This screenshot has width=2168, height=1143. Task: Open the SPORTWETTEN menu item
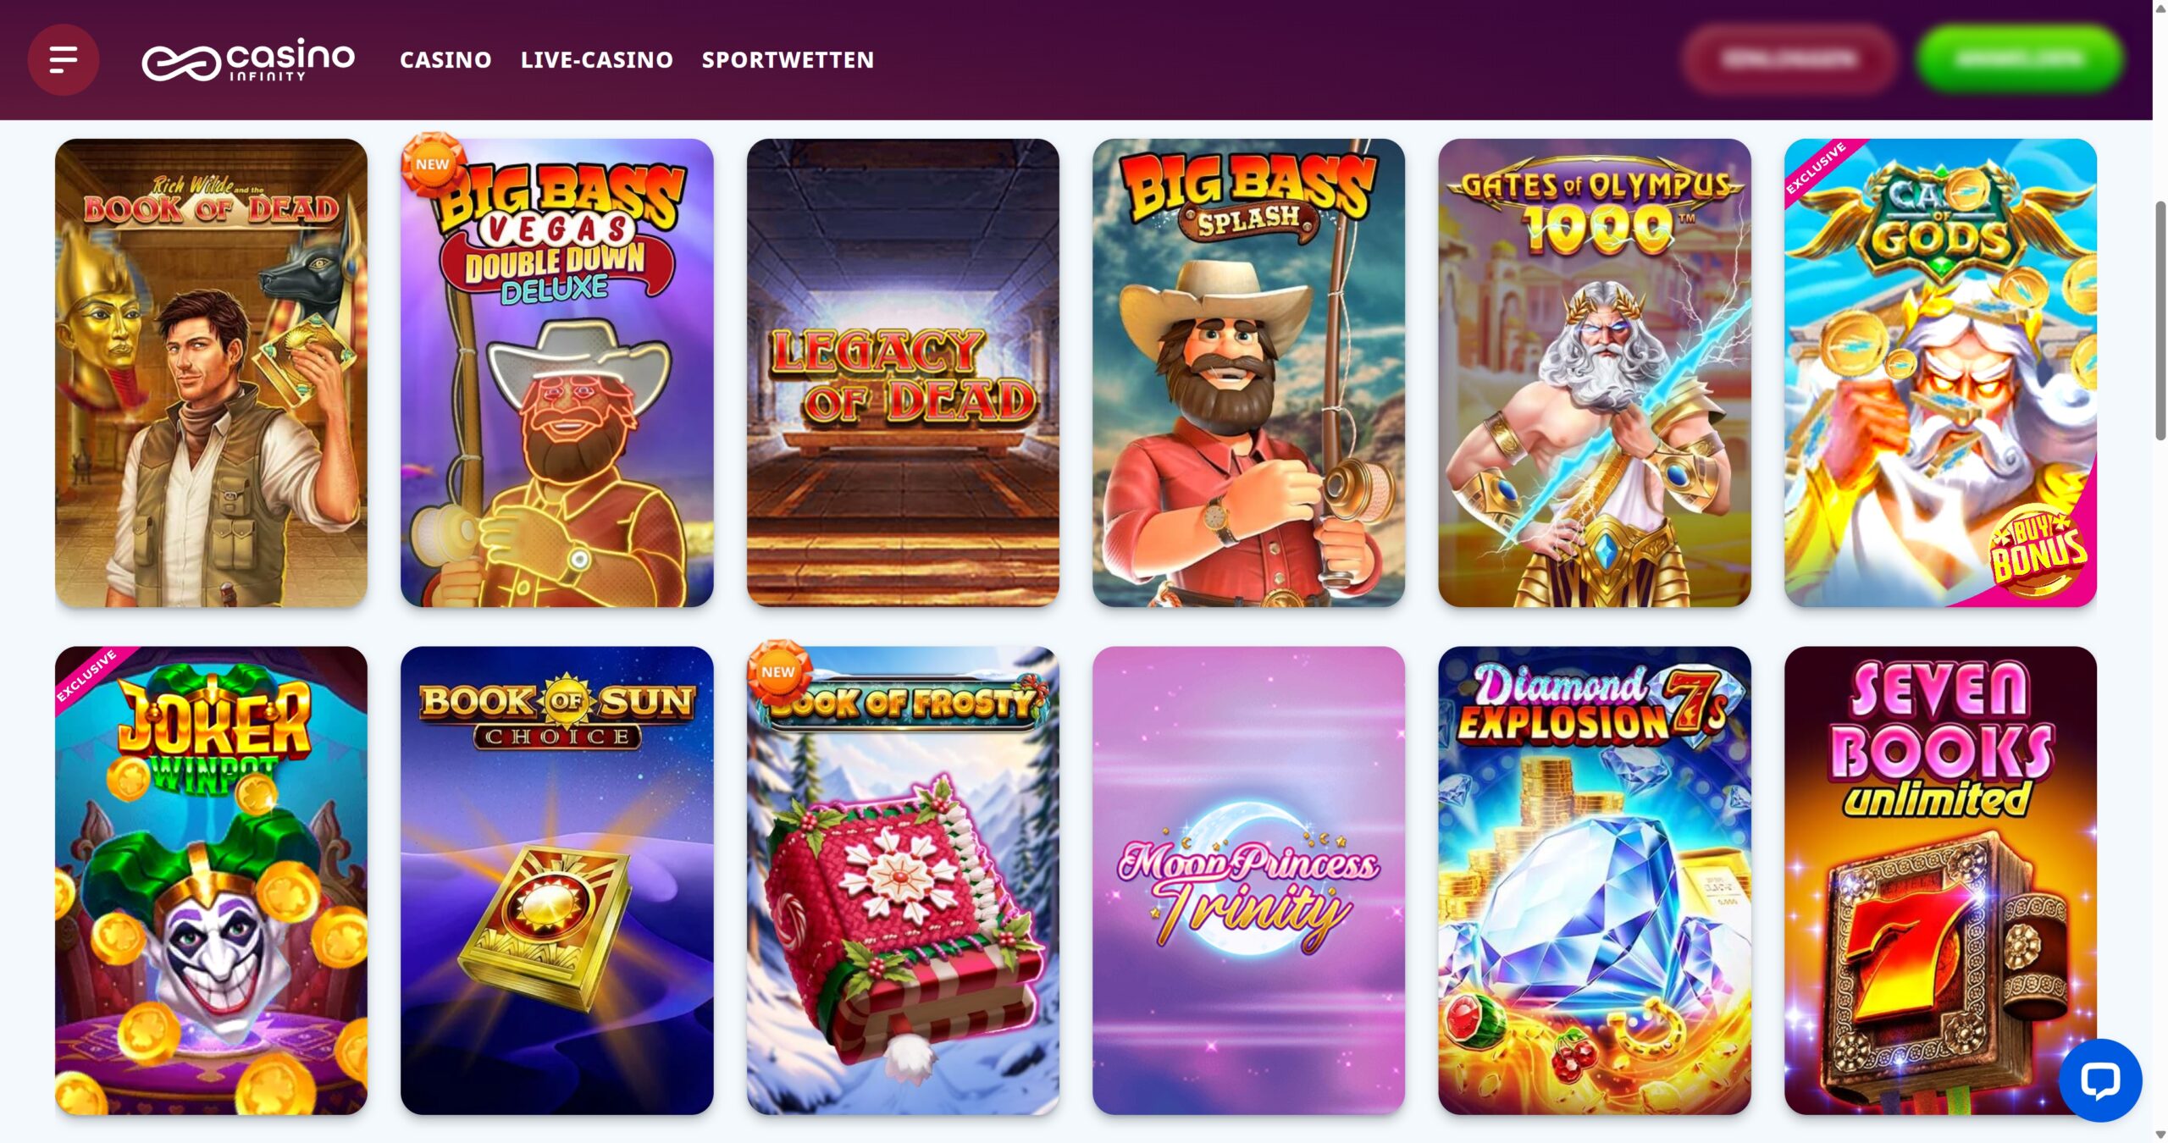(x=788, y=60)
